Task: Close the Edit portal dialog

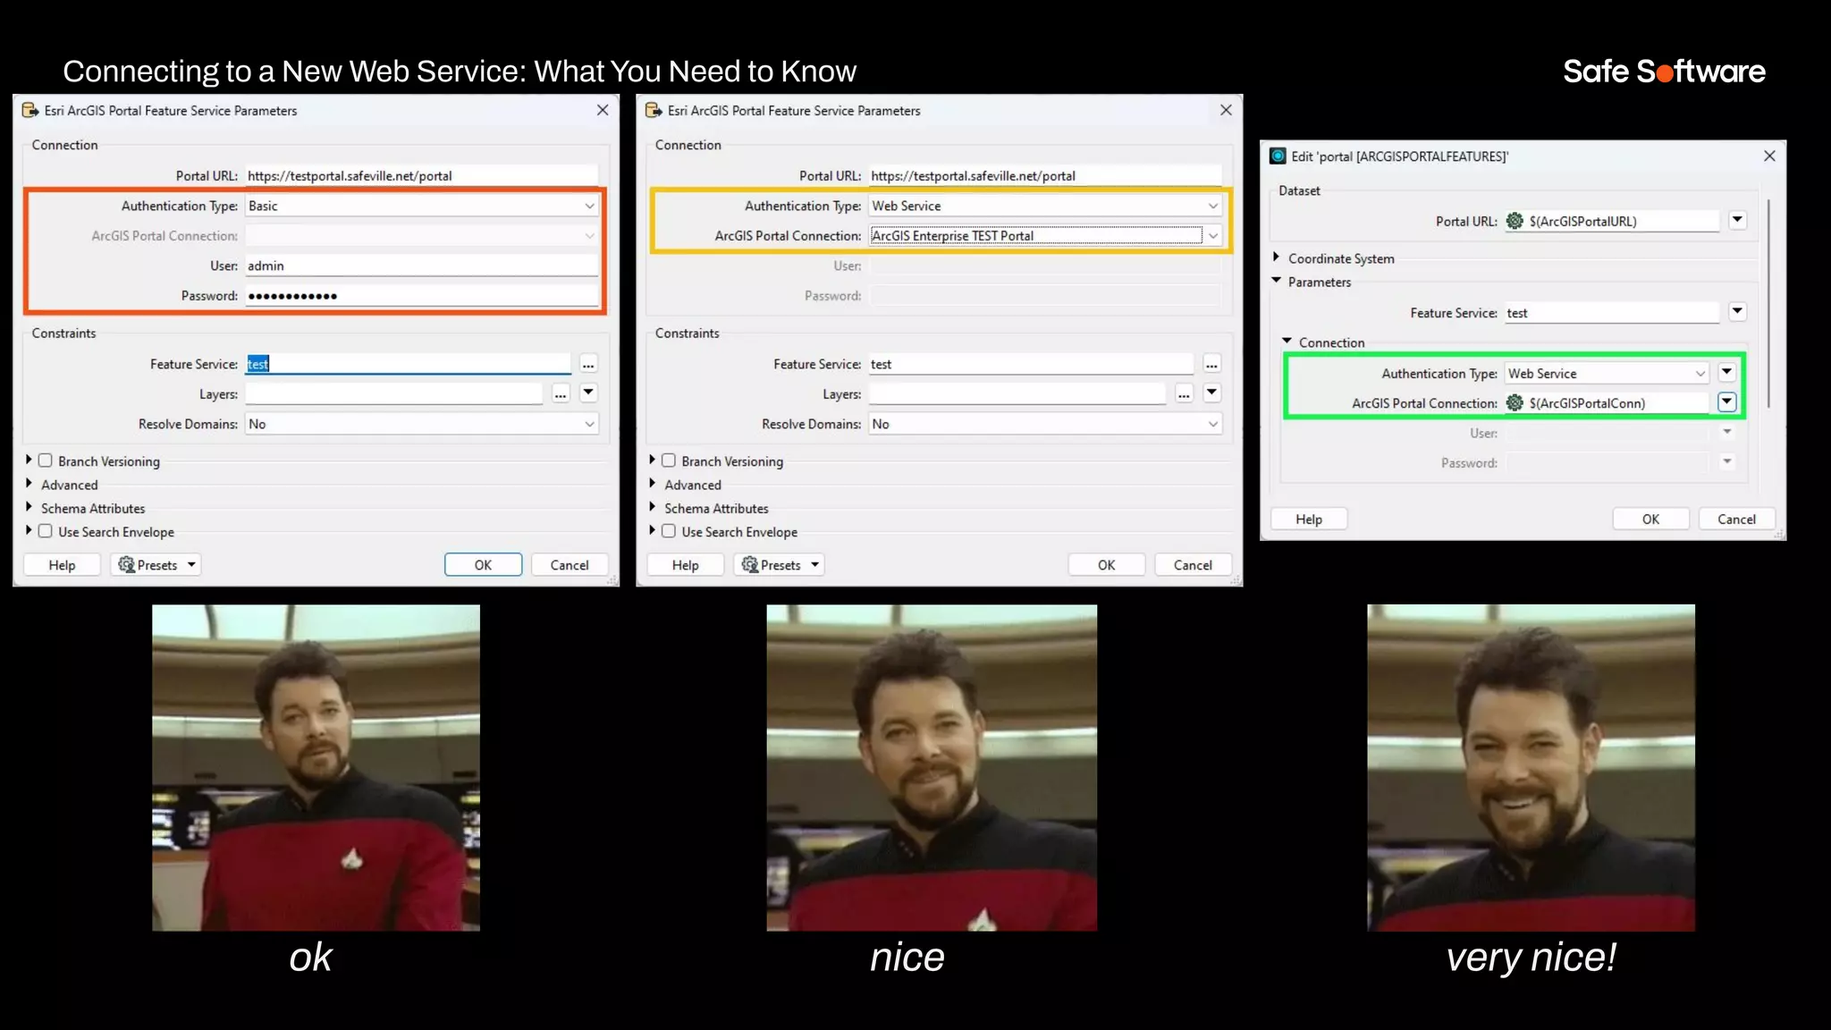Action: tap(1769, 156)
